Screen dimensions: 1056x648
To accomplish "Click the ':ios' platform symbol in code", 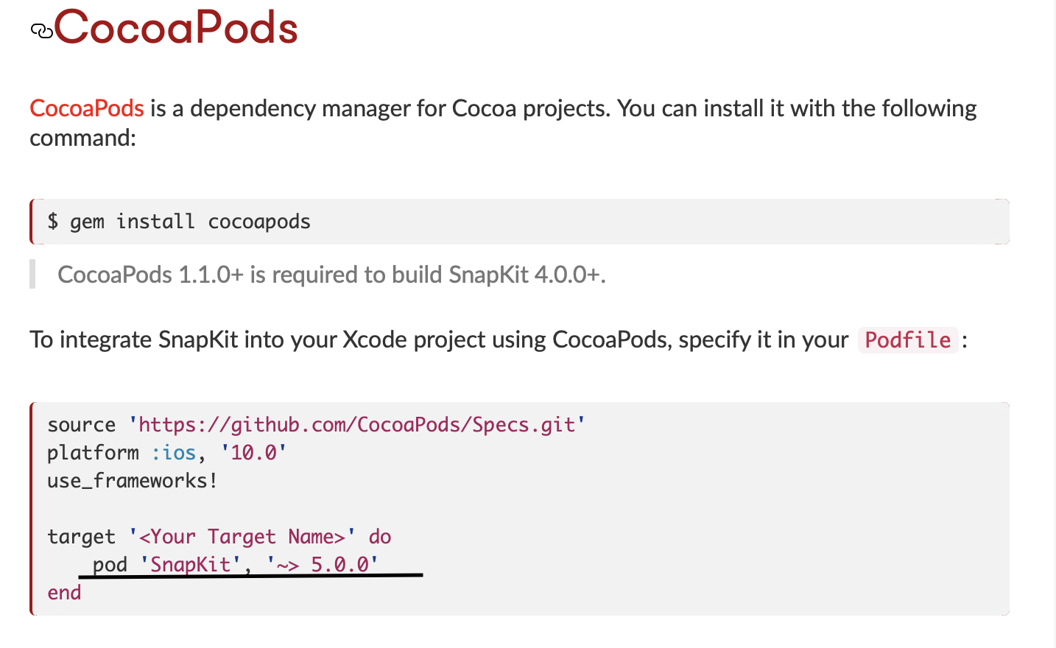I will (174, 453).
